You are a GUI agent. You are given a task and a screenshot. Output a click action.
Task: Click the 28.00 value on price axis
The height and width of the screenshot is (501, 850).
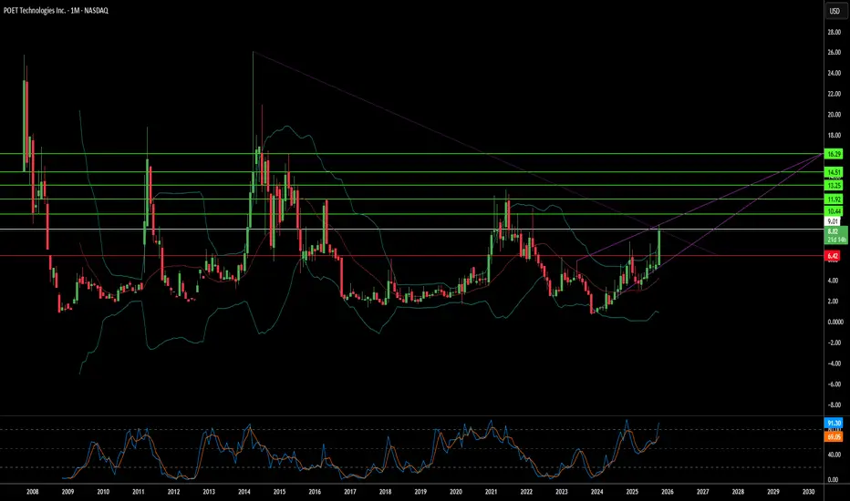834,32
